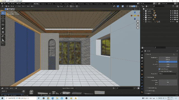This screenshot has height=100, width=179.
Task: Switch to the UV Editing workspace tab
Action: 50,4
